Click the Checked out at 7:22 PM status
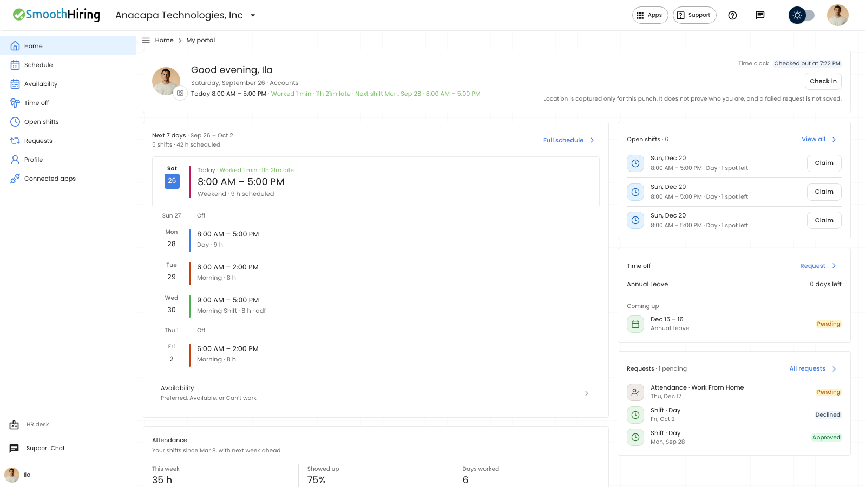 [x=807, y=64]
